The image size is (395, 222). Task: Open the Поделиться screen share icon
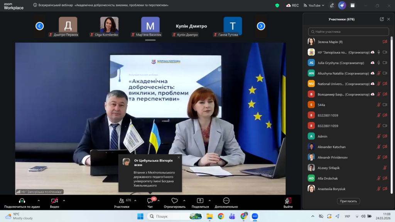point(200,201)
